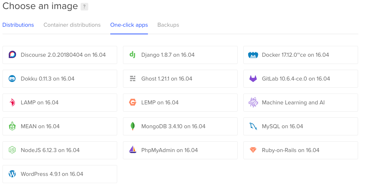This screenshot has height=186, width=366.
Task: Click the Discourse logo icon
Action: [x=12, y=55]
